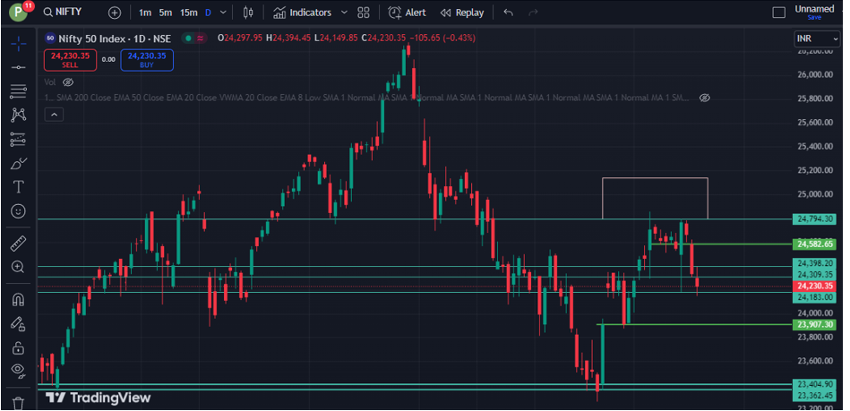The image size is (850, 411).
Task: Click the 24,309.35 price label
Action: pos(815,274)
